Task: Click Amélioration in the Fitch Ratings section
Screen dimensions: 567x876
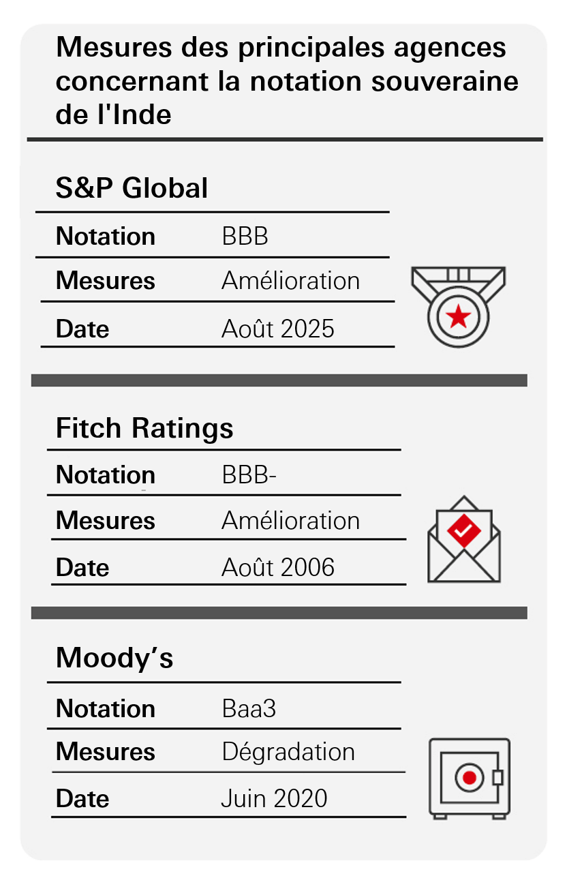Action: click(290, 521)
